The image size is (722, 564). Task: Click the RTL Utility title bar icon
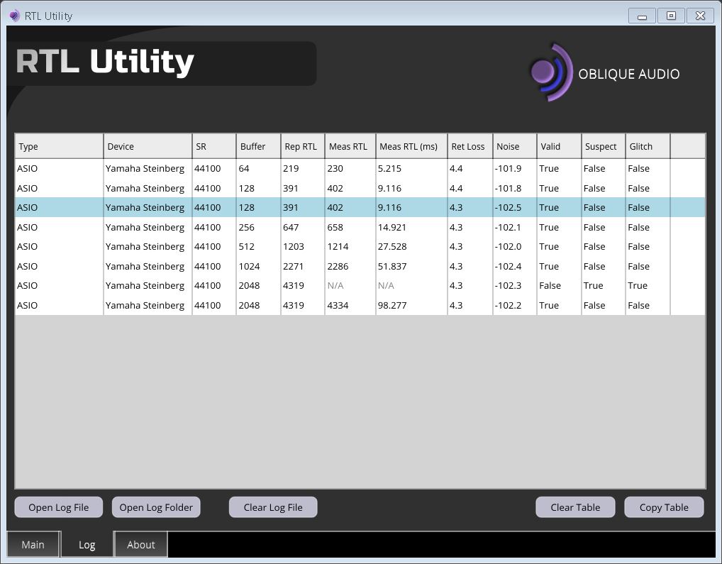[15, 16]
